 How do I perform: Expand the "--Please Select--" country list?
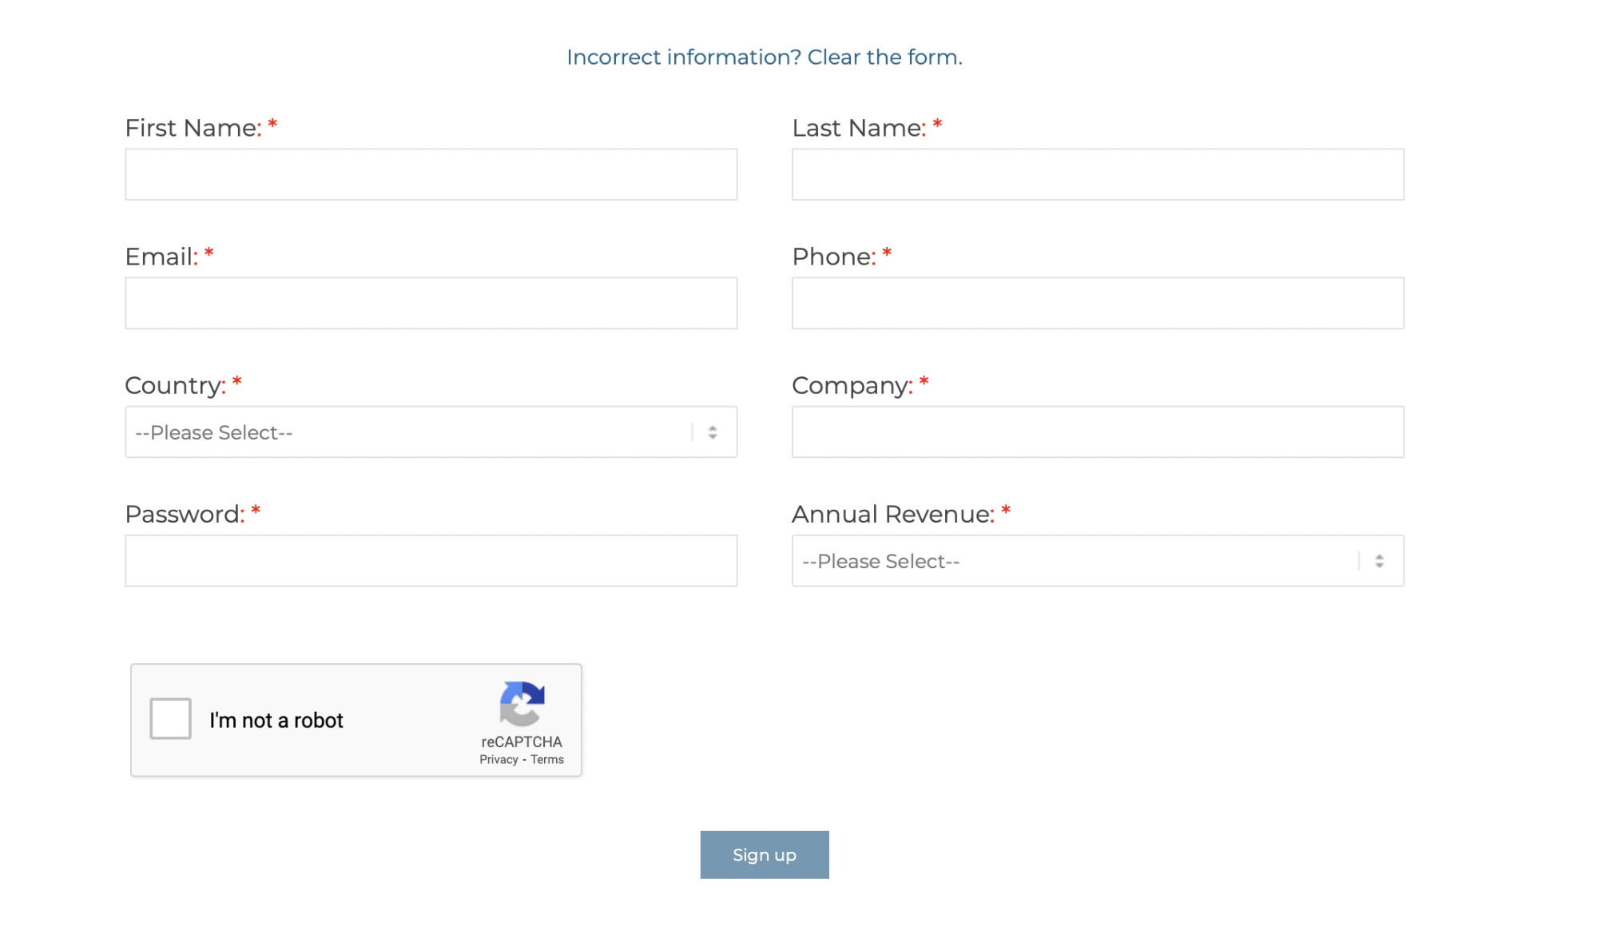(x=431, y=432)
